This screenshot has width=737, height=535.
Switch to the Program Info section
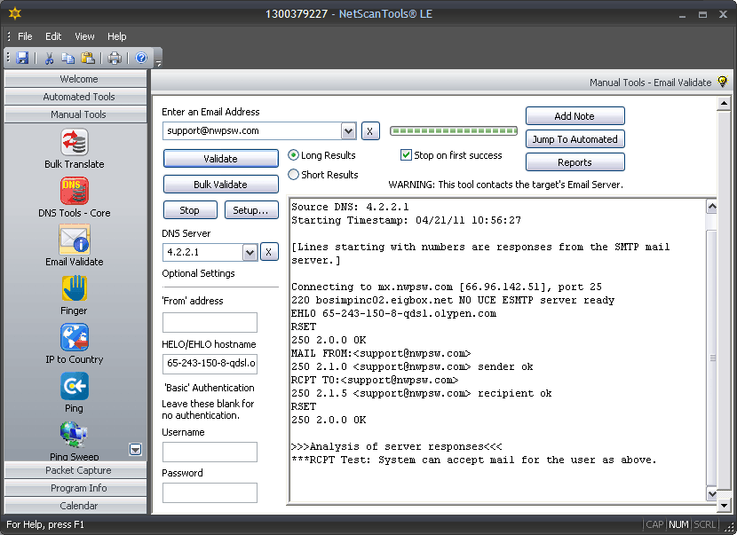pos(75,488)
